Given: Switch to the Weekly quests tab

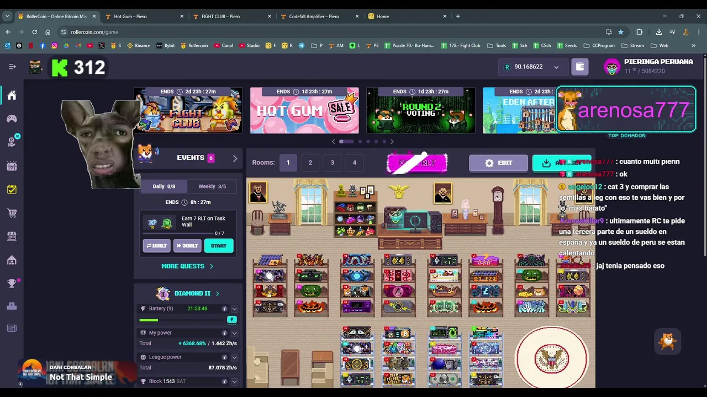Looking at the screenshot, I should tap(212, 186).
